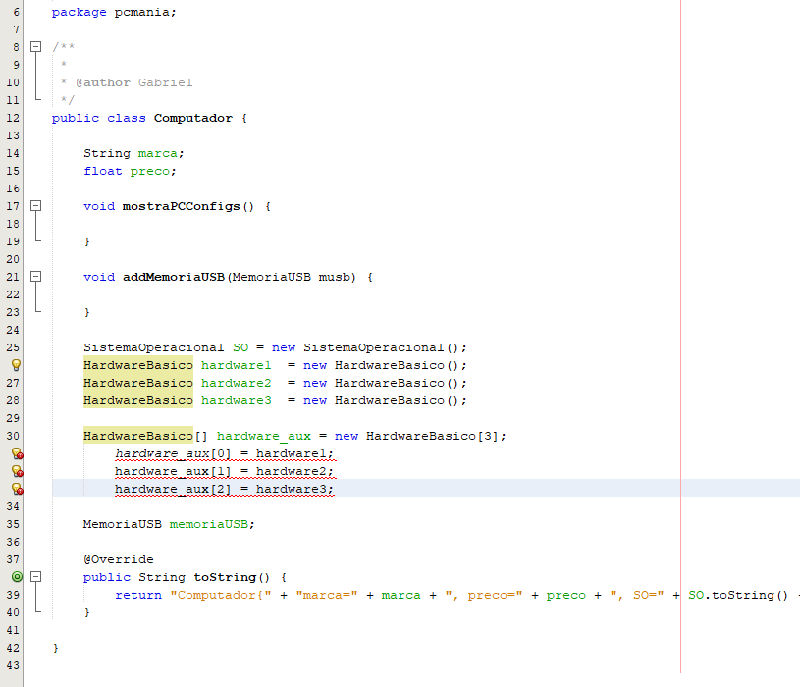Viewport: 800px width, 687px height.
Task: Click the hint lightbulb at HardwareBasico hardware1 line
Action: pos(16,365)
